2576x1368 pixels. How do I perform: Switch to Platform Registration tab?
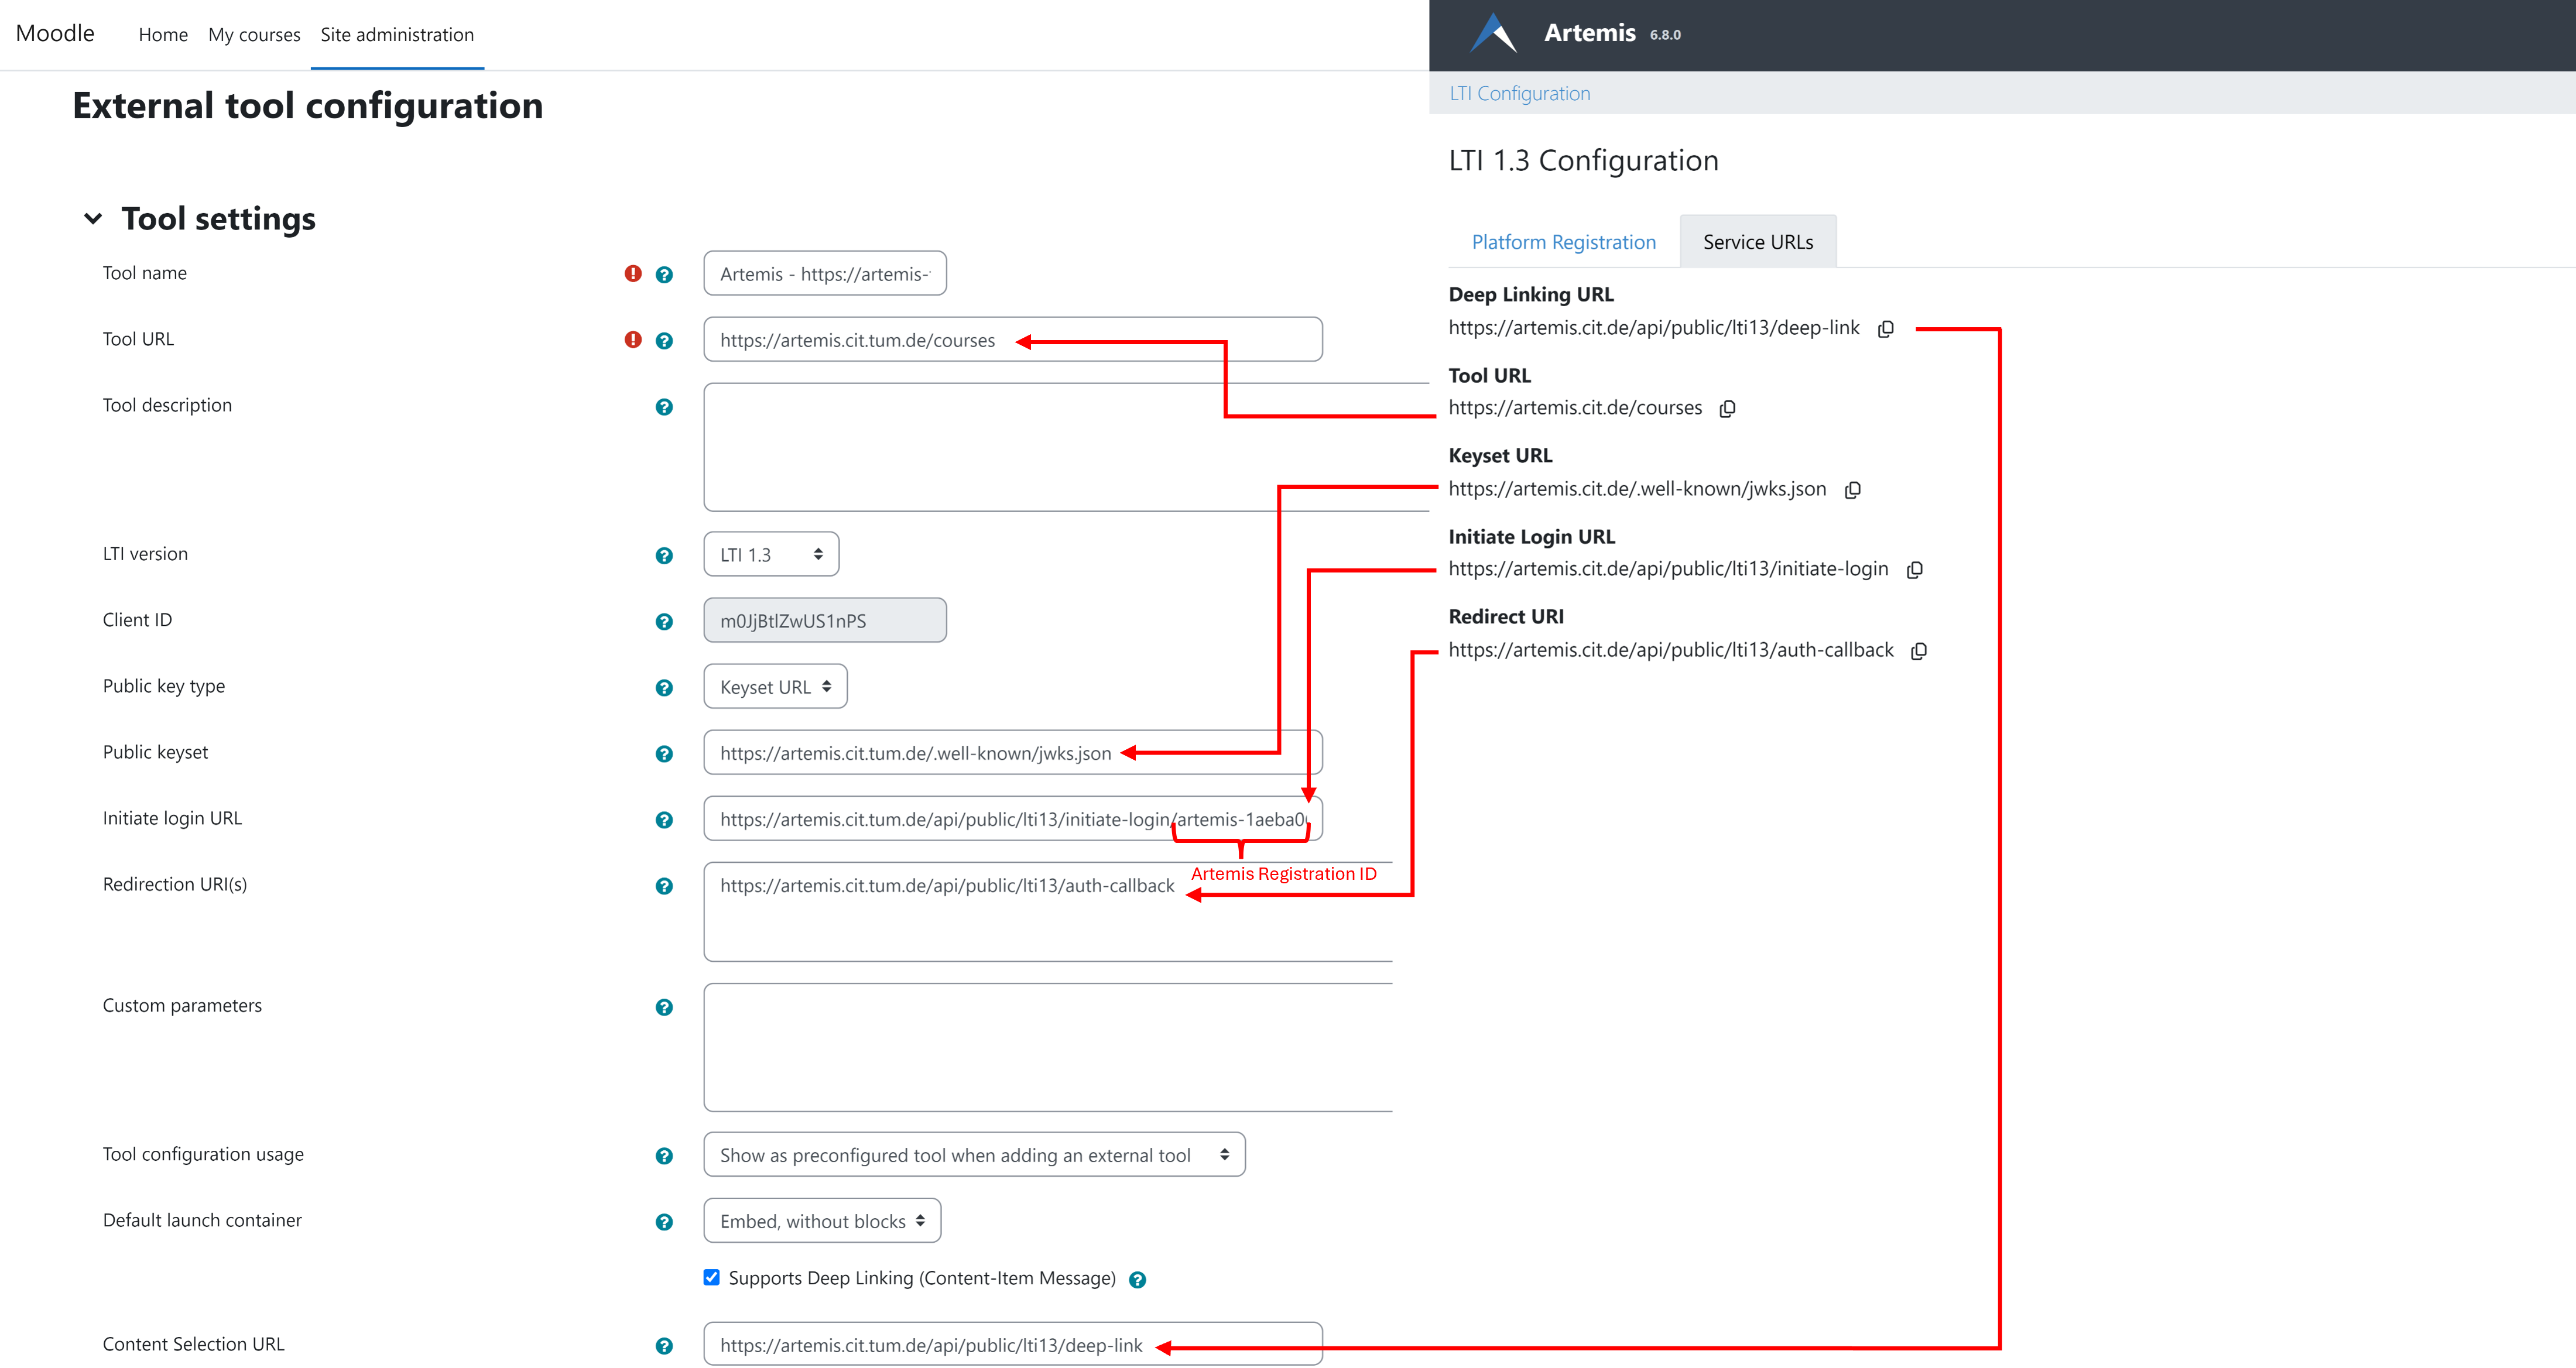point(1563,242)
